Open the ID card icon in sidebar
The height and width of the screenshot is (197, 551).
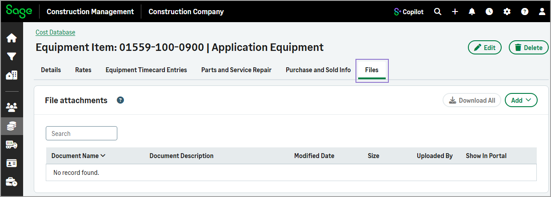[12, 163]
